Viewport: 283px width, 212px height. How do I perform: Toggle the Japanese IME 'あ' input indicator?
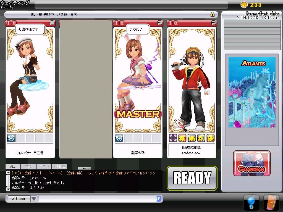pos(159,198)
